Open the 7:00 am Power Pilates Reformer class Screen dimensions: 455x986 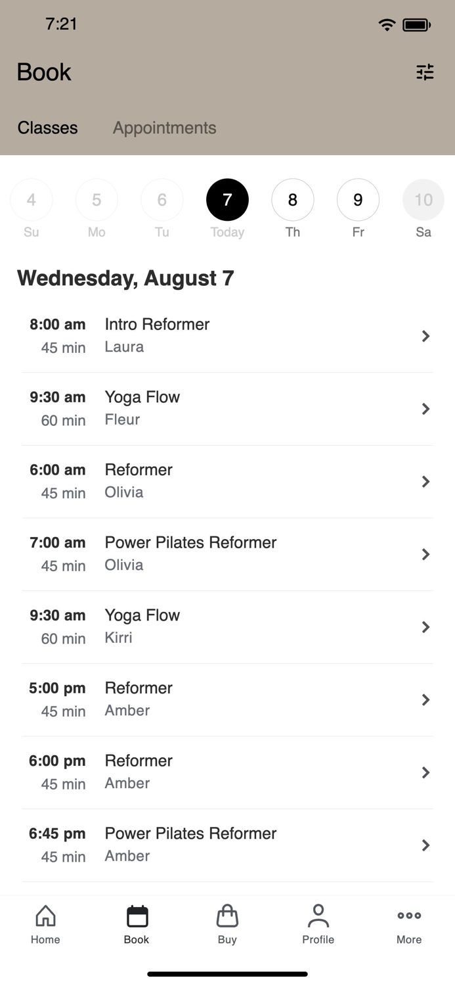click(227, 553)
